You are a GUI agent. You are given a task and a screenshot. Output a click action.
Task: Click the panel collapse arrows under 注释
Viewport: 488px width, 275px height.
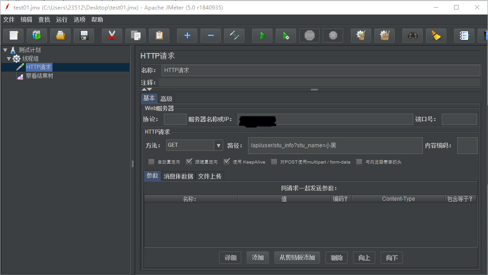click(147, 89)
